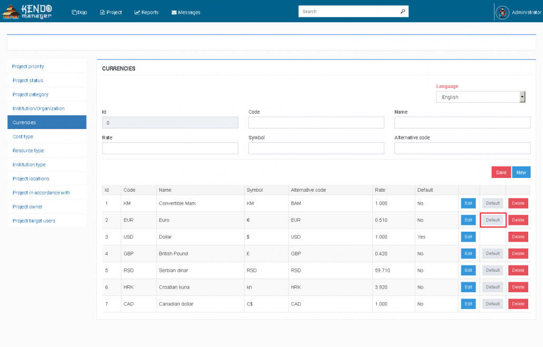
Task: Open Project owner in sidebar
Action: point(47,206)
